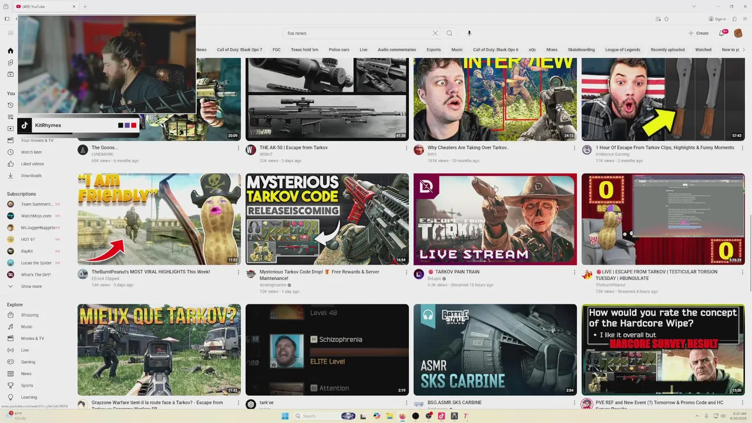Viewport: 752px width, 423px height.
Task: Open the browser hamburger menu
Action: click(x=745, y=19)
